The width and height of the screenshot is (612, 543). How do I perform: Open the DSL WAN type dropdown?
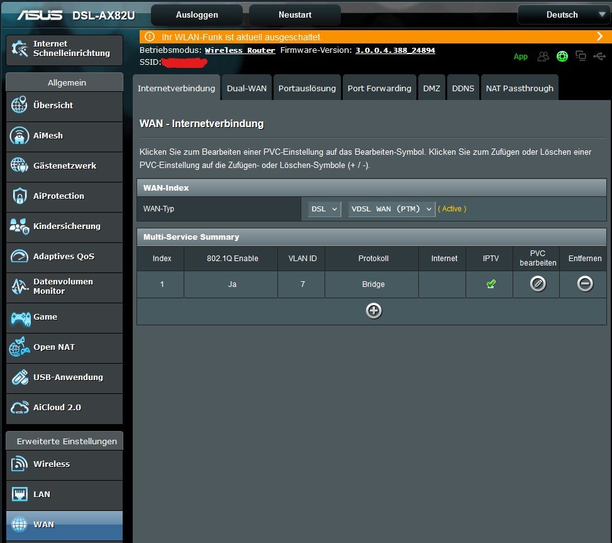pos(325,209)
